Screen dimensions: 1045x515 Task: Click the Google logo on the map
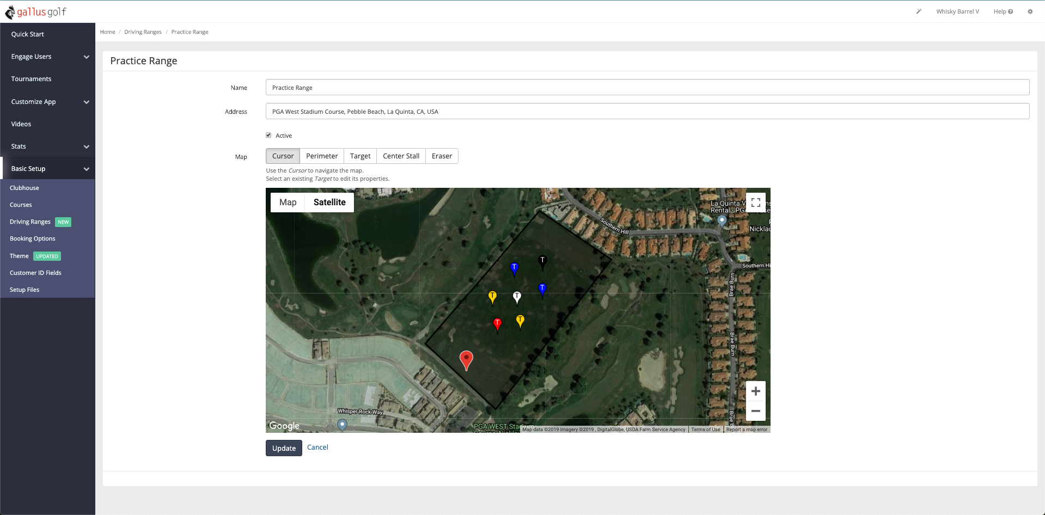click(x=284, y=426)
